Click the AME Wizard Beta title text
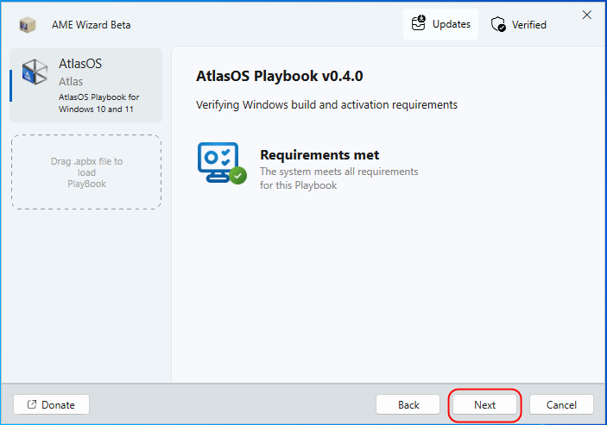The width and height of the screenshot is (607, 425). point(91,25)
